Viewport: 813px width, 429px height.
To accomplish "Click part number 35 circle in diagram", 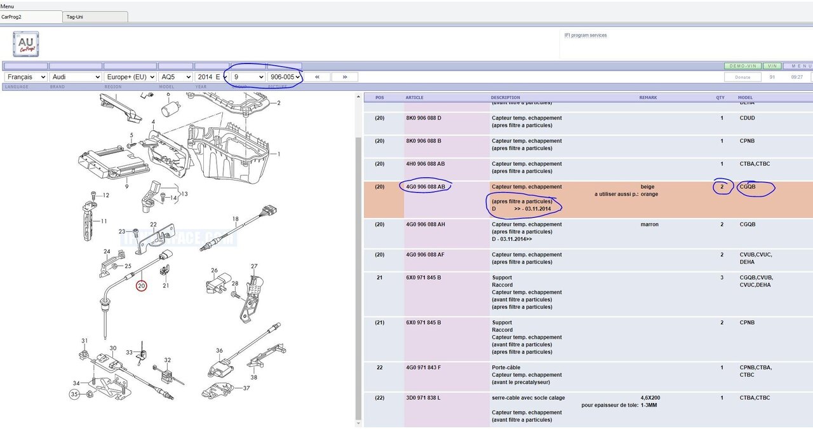I will click(x=74, y=395).
